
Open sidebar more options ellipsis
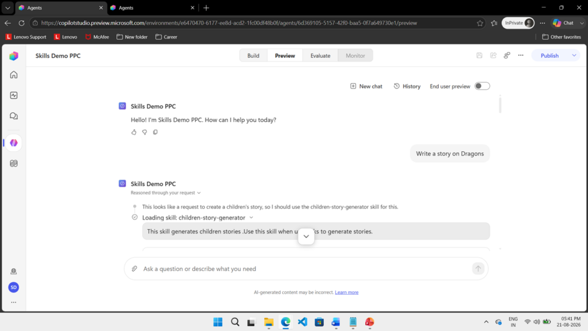click(x=14, y=302)
